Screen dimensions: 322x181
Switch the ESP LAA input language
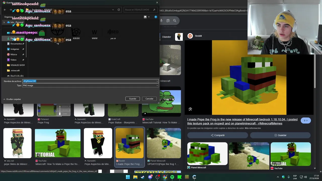[x=295, y=177]
